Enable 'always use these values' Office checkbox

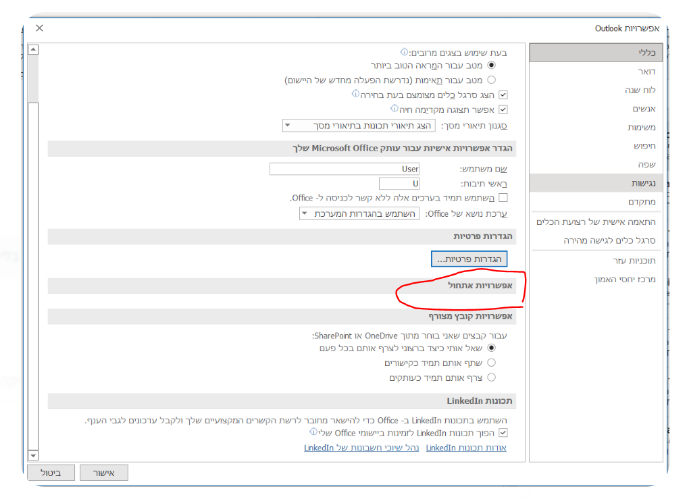[502, 198]
